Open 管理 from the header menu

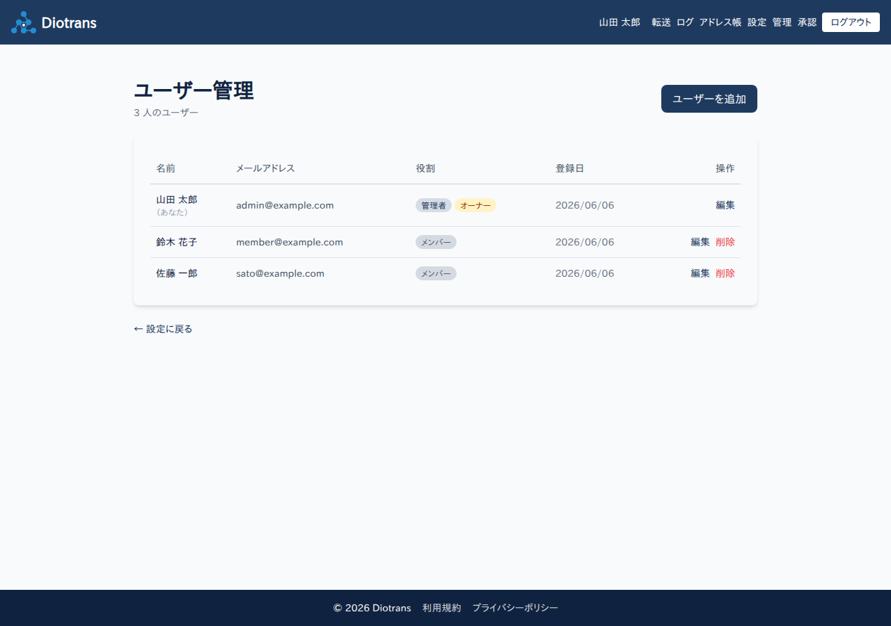pyautogui.click(x=782, y=22)
